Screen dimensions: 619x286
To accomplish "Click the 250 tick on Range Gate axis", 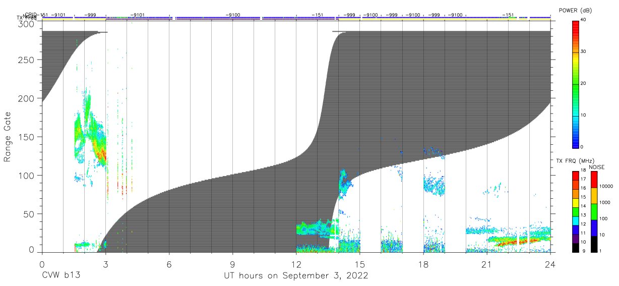I will pyautogui.click(x=27, y=60).
